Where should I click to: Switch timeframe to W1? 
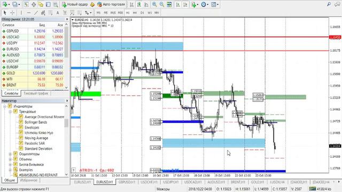[x=150, y=13]
